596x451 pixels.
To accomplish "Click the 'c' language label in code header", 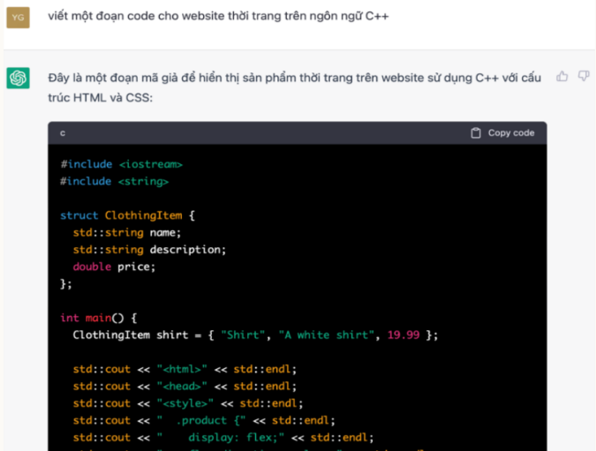I will pyautogui.click(x=63, y=133).
